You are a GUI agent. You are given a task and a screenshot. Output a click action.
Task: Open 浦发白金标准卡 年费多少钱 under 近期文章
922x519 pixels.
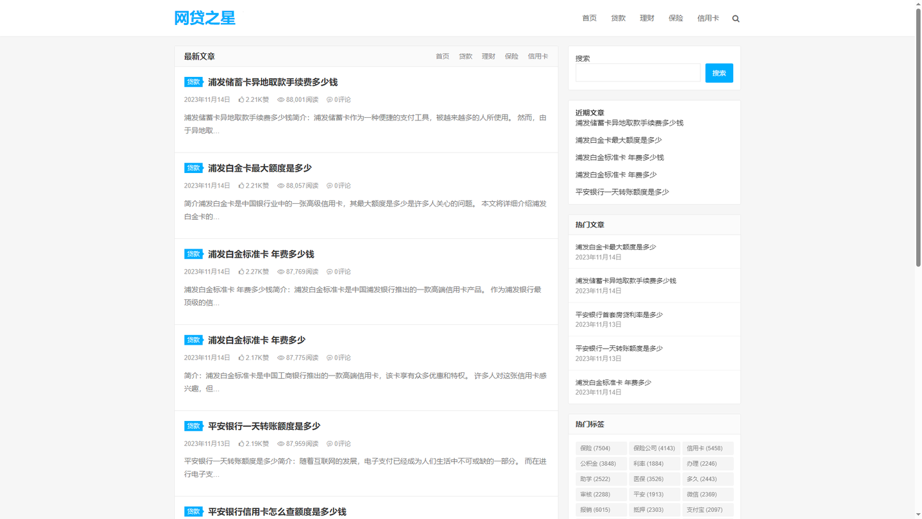620,158
